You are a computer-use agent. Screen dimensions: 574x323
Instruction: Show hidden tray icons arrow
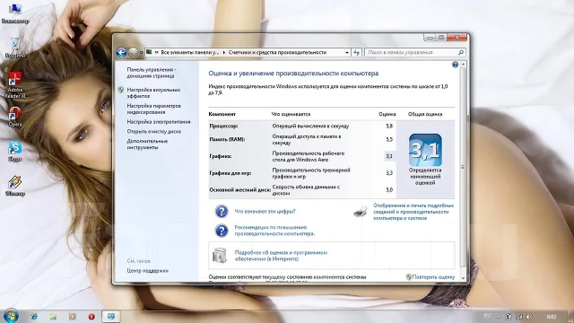tap(499, 317)
